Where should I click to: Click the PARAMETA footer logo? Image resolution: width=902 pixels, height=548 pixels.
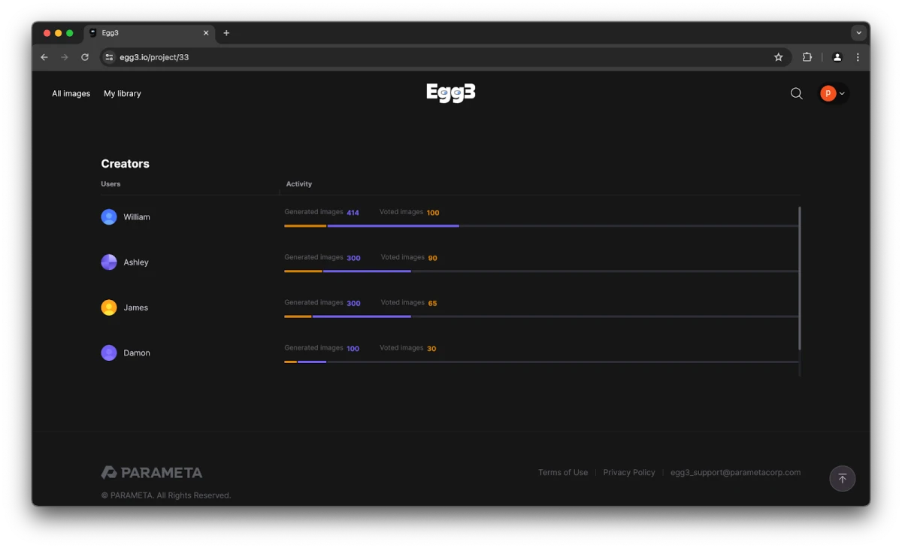pos(152,472)
